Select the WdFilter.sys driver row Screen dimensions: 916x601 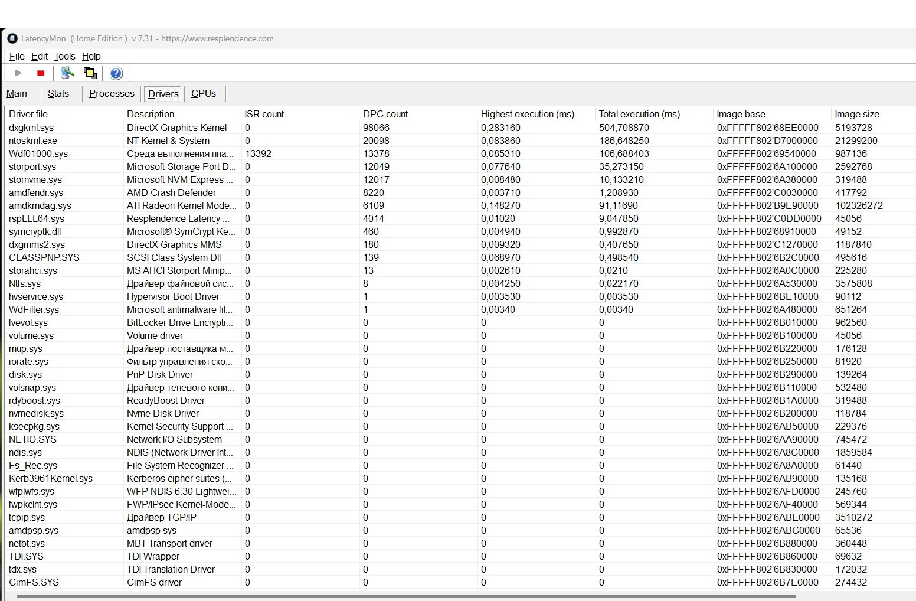point(460,309)
